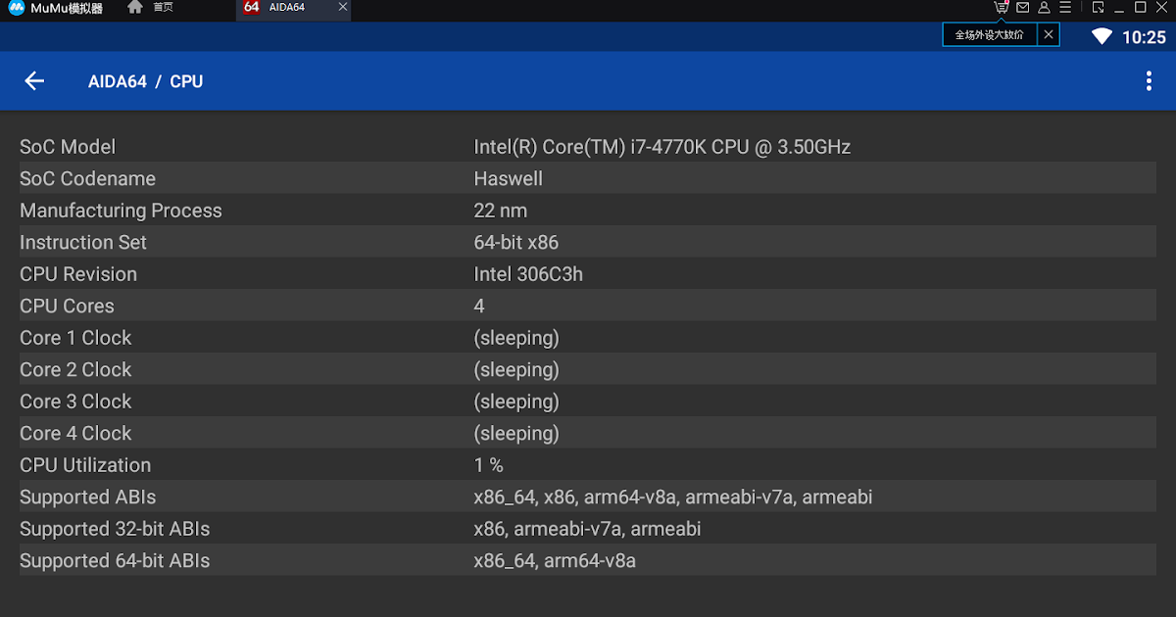This screenshot has height=617, width=1176.
Task: Click the x86_64, x86, arm64-v8a, armeabi-v7a, armeabi value
Action: click(672, 498)
